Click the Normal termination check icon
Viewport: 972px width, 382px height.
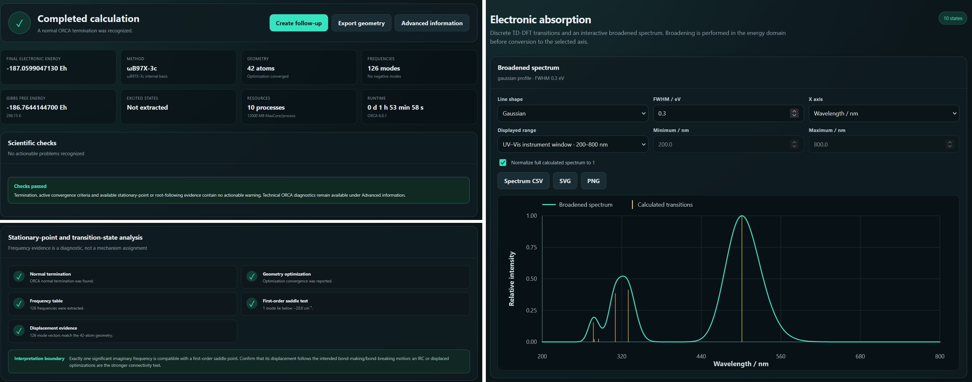(x=19, y=277)
